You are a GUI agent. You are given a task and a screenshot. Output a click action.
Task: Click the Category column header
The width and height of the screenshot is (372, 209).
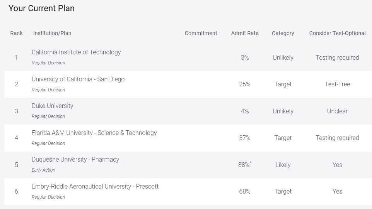pyautogui.click(x=283, y=33)
